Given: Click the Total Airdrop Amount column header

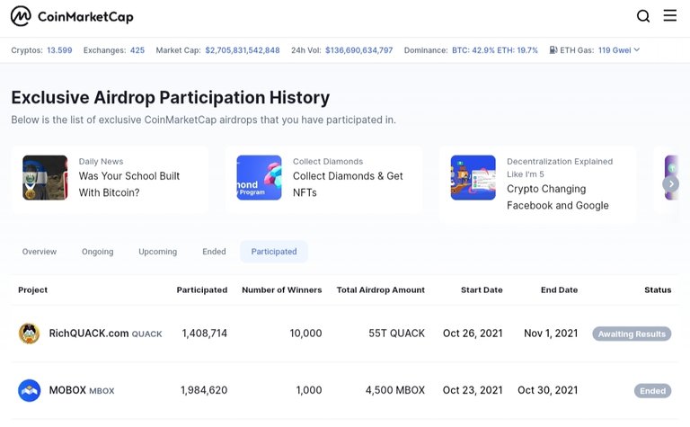Looking at the screenshot, I should tap(381, 290).
